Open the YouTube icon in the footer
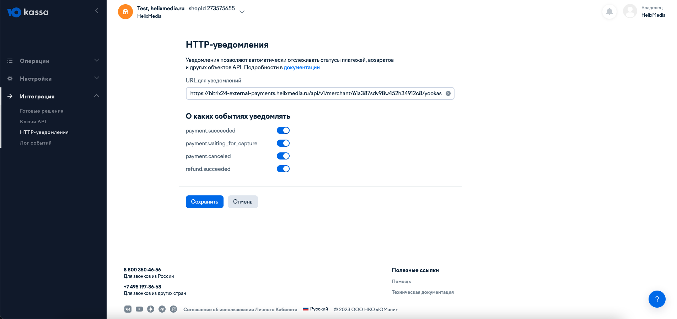 tap(139, 309)
